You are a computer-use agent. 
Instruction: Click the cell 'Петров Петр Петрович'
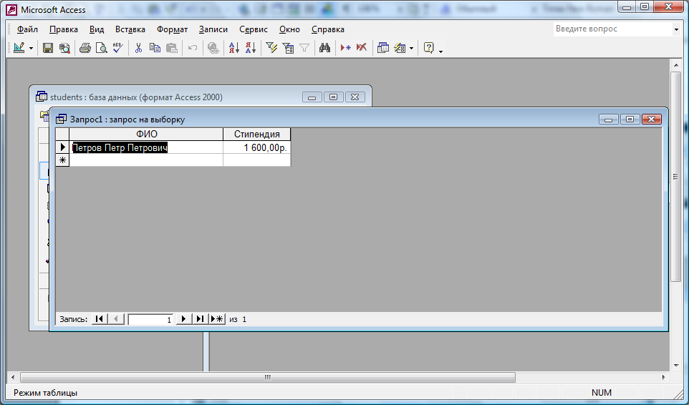(x=146, y=147)
